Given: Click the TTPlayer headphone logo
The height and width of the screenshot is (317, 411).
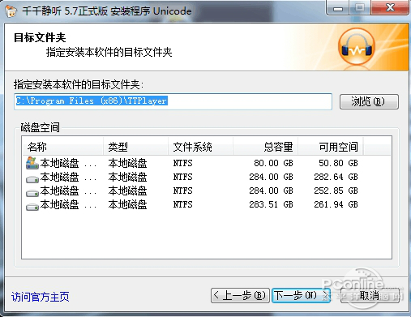Looking at the screenshot, I should click(357, 47).
